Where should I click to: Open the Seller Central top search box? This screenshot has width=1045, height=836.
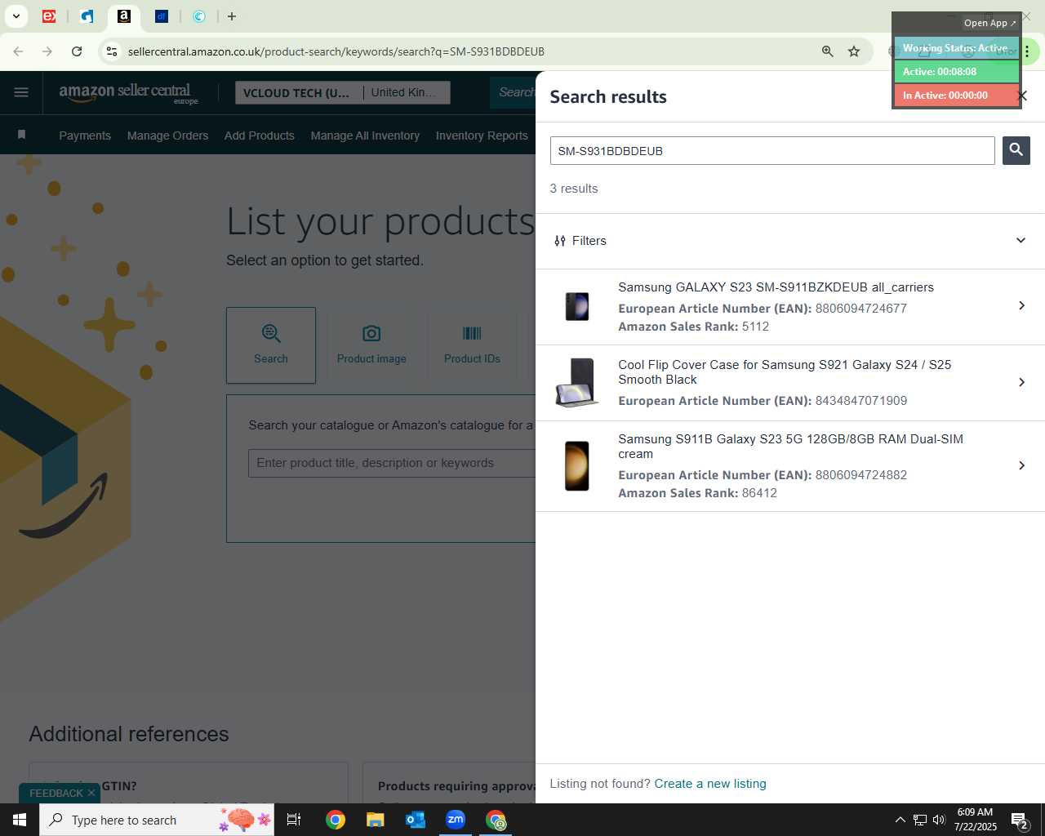tap(514, 92)
